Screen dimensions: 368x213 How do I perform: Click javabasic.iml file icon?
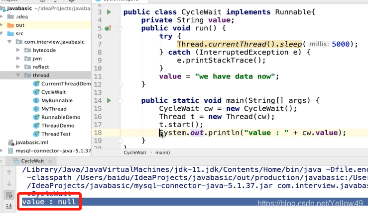11,142
